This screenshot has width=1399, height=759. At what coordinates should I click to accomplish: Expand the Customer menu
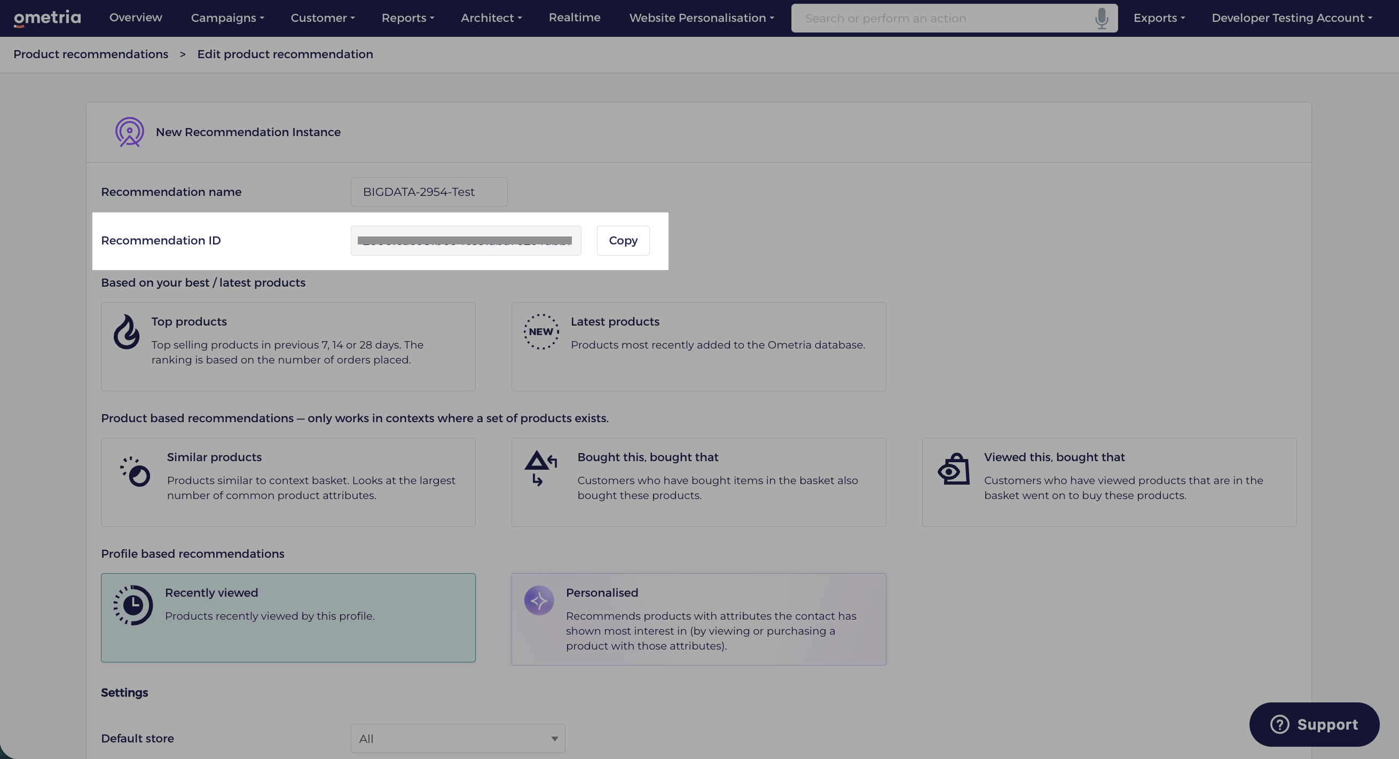323,18
